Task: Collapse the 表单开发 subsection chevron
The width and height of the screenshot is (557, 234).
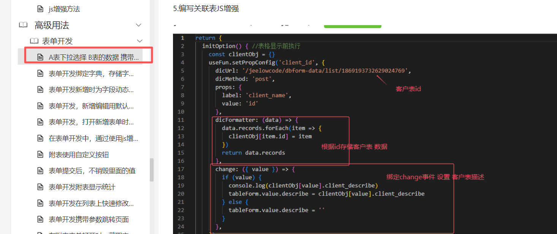Action: click(140, 41)
